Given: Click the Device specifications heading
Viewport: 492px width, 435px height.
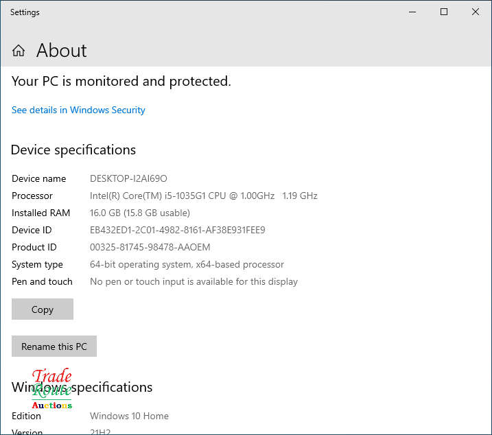Looking at the screenshot, I should coord(73,150).
